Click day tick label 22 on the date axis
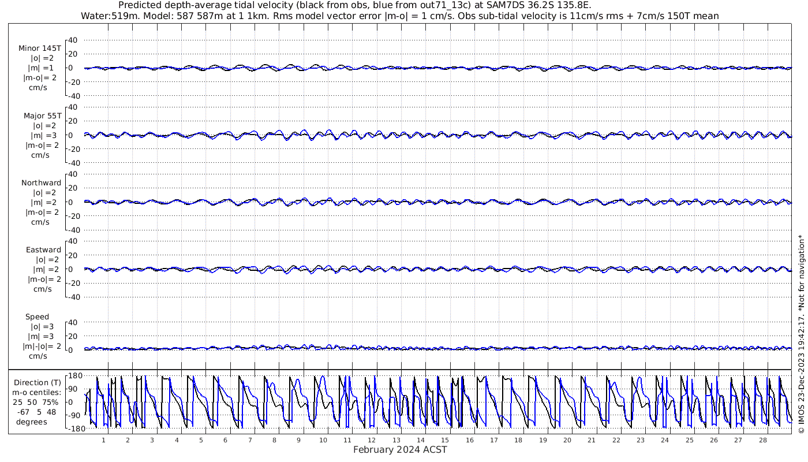 [616, 440]
